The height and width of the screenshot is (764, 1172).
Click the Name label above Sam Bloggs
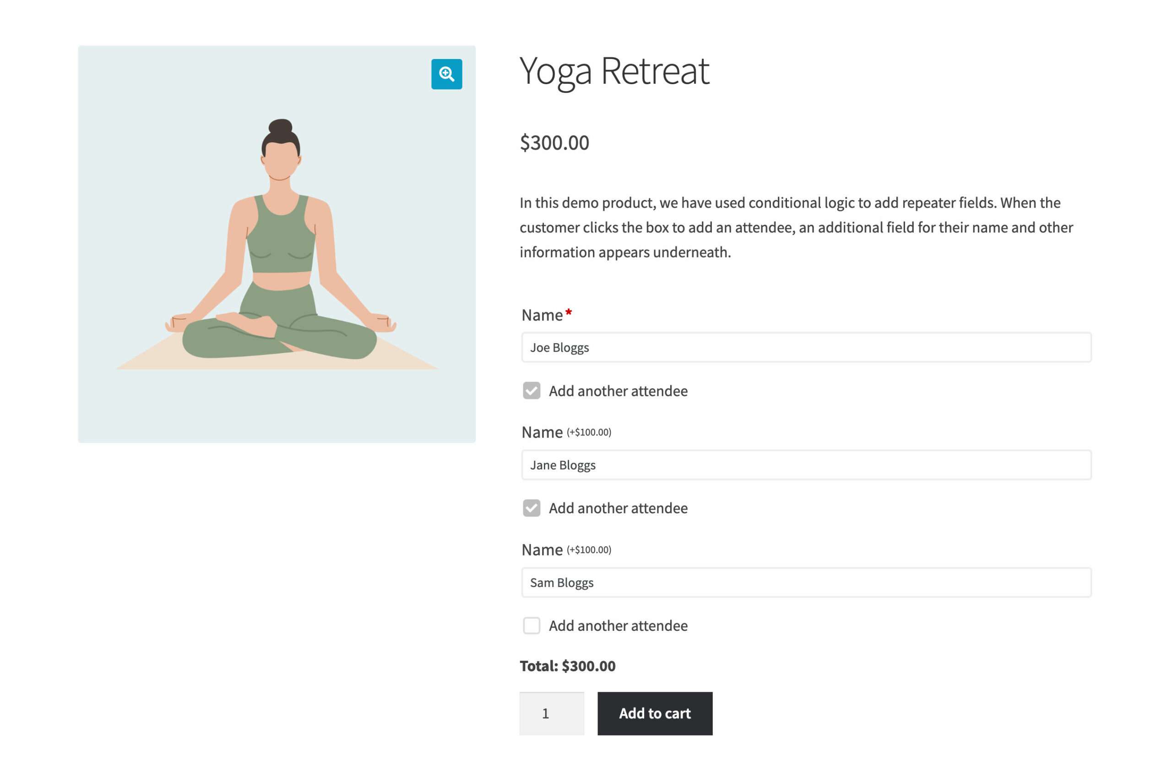click(x=542, y=549)
